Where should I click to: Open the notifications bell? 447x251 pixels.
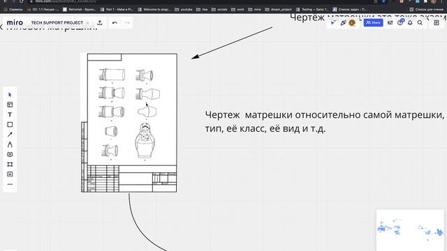(410, 23)
